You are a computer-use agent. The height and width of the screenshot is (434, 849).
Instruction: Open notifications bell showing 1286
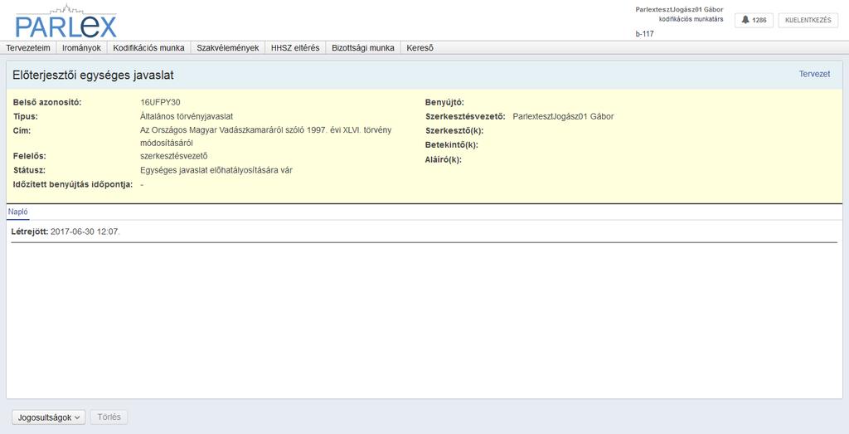point(754,20)
